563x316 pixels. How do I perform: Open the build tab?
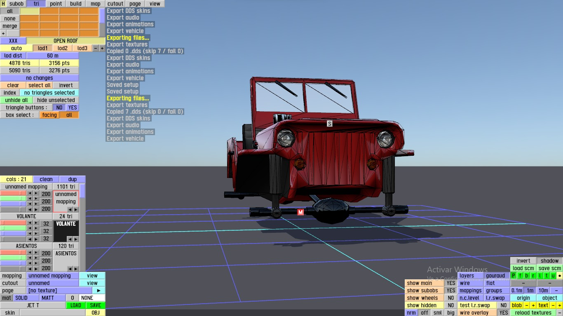[x=76, y=4]
